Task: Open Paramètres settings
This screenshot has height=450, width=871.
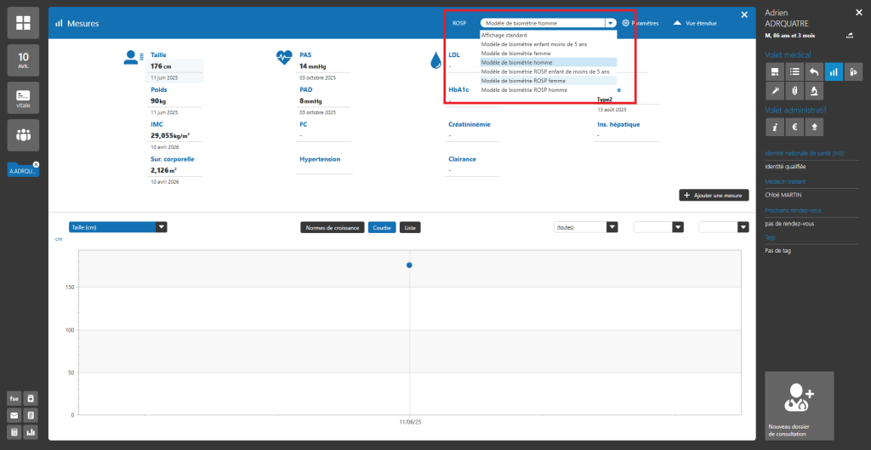Action: [x=640, y=24]
